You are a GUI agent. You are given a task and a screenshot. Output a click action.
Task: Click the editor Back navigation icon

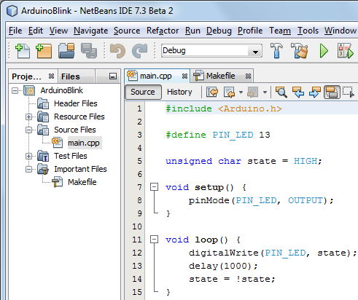(x=229, y=92)
